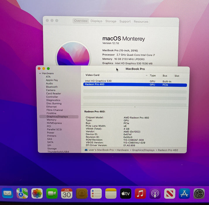Select Graphics/Displays in the sidebar
Image resolution: width=209 pixels, height=205 pixels.
point(59,117)
